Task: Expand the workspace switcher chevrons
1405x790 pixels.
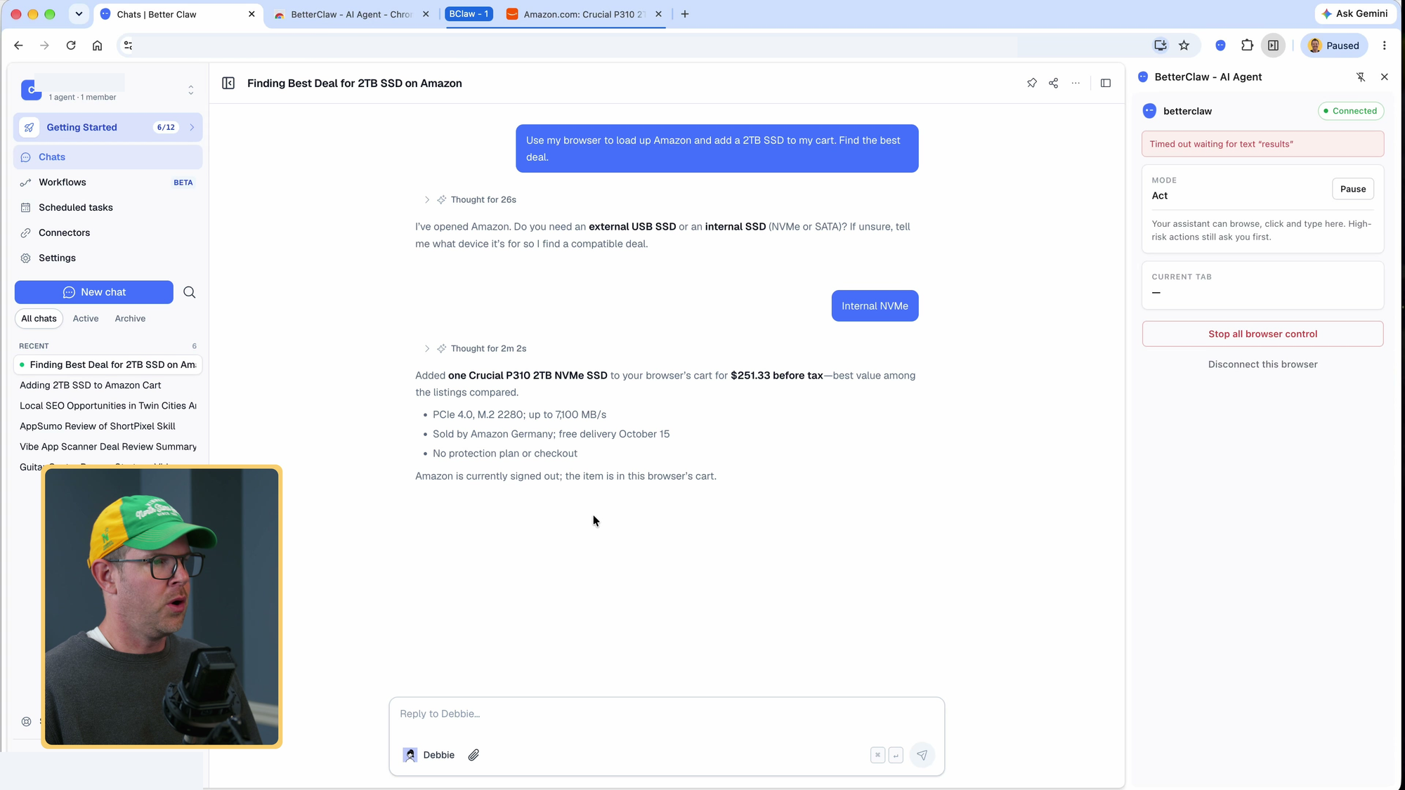Action: [190, 90]
